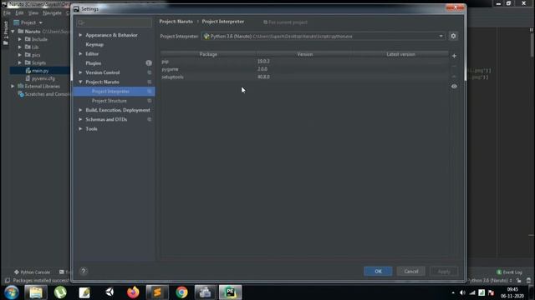Screen dimensions: 535x300
Task: Select pyvenv.cfg in project tree
Action: pyautogui.click(x=43, y=78)
